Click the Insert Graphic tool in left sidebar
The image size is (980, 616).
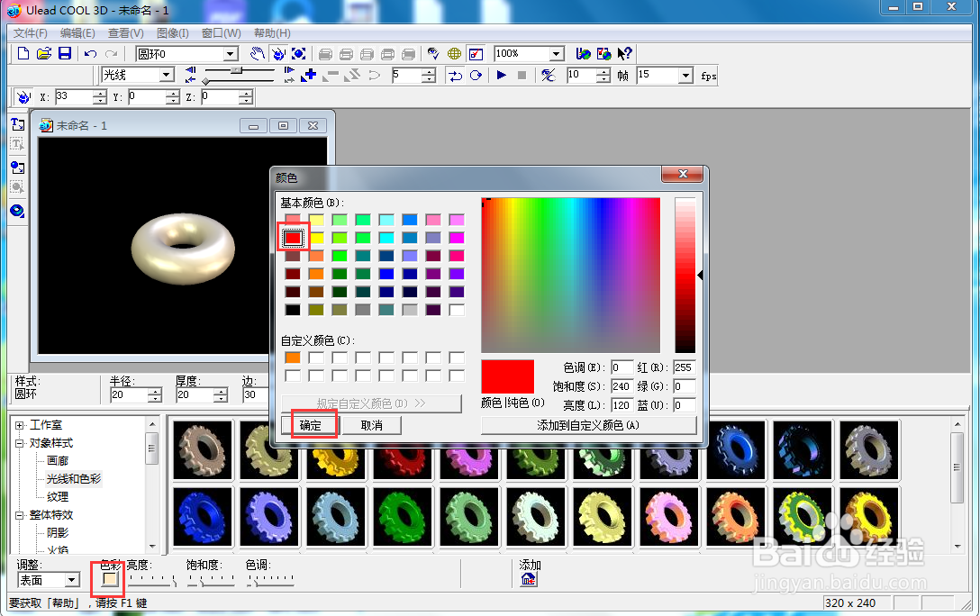coord(17,168)
